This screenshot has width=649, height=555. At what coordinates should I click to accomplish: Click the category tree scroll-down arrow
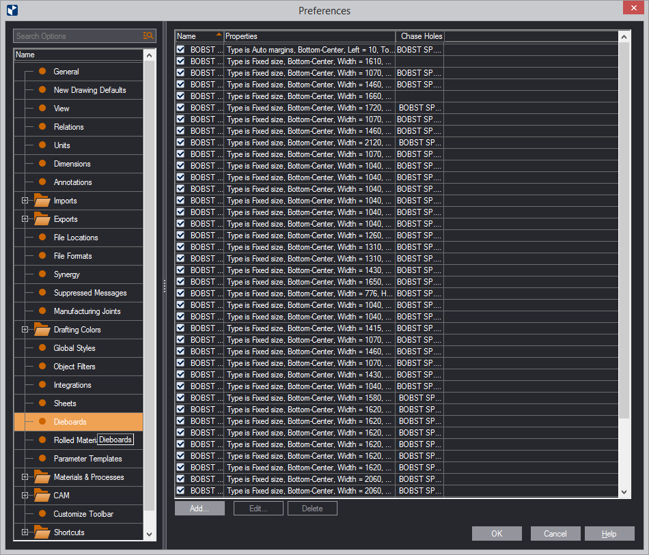coord(150,534)
